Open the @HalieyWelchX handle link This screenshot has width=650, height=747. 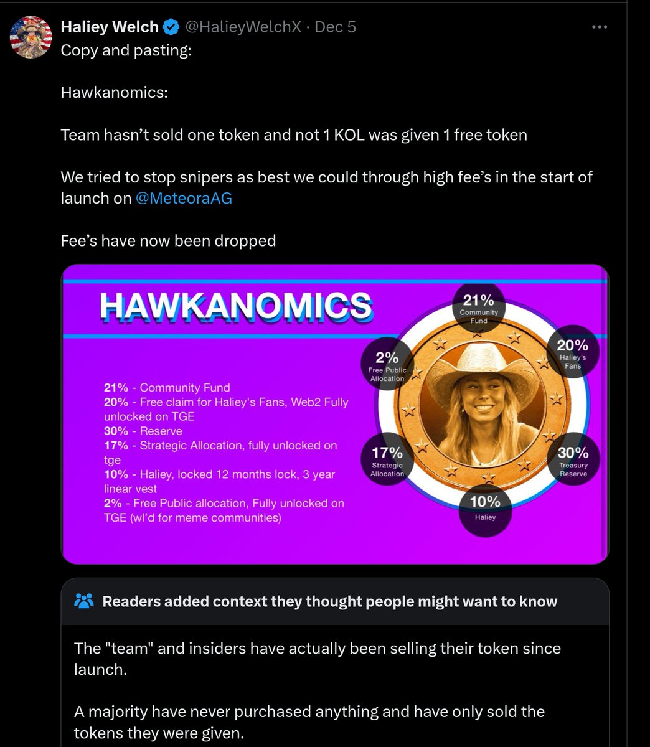click(243, 27)
